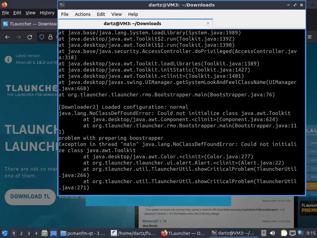Click the show desktop panel icon
317x238 pixels.
(x=54, y=233)
